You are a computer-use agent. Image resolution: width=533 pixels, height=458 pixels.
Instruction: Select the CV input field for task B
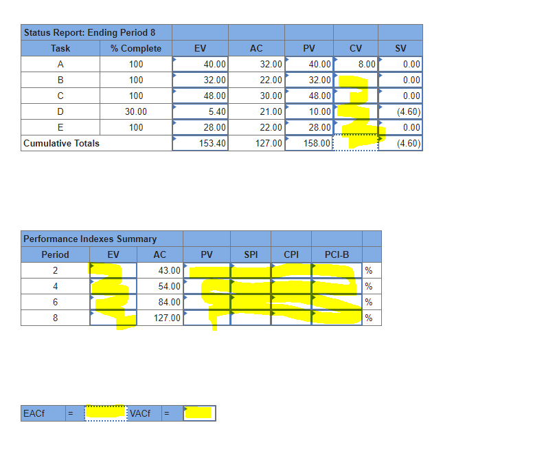[x=356, y=80]
